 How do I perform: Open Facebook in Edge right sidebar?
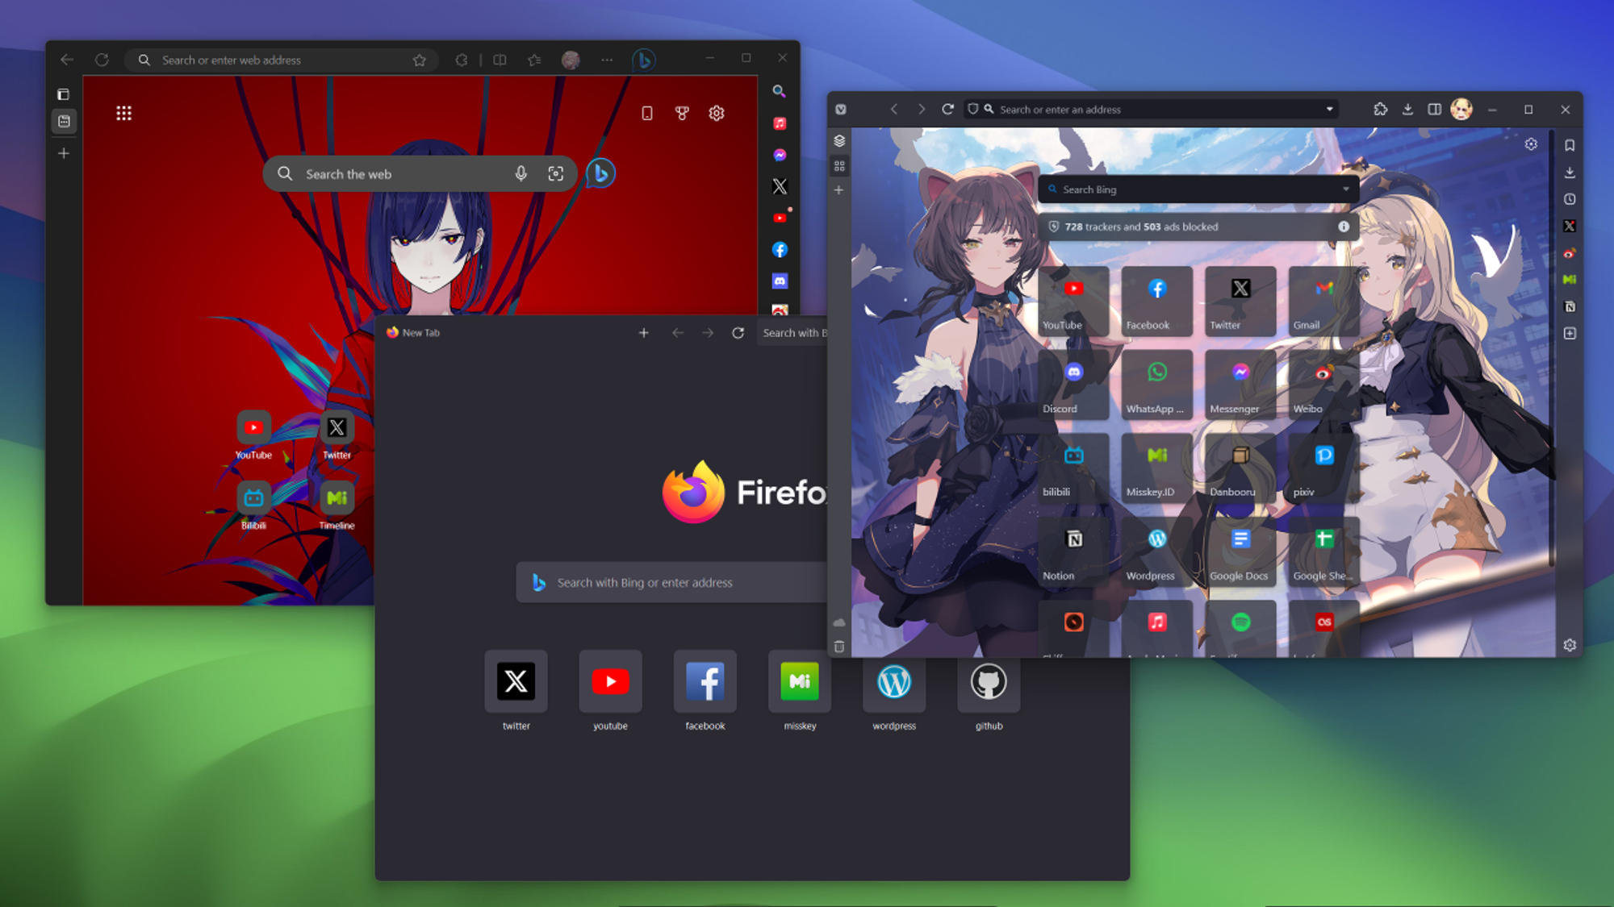point(780,249)
